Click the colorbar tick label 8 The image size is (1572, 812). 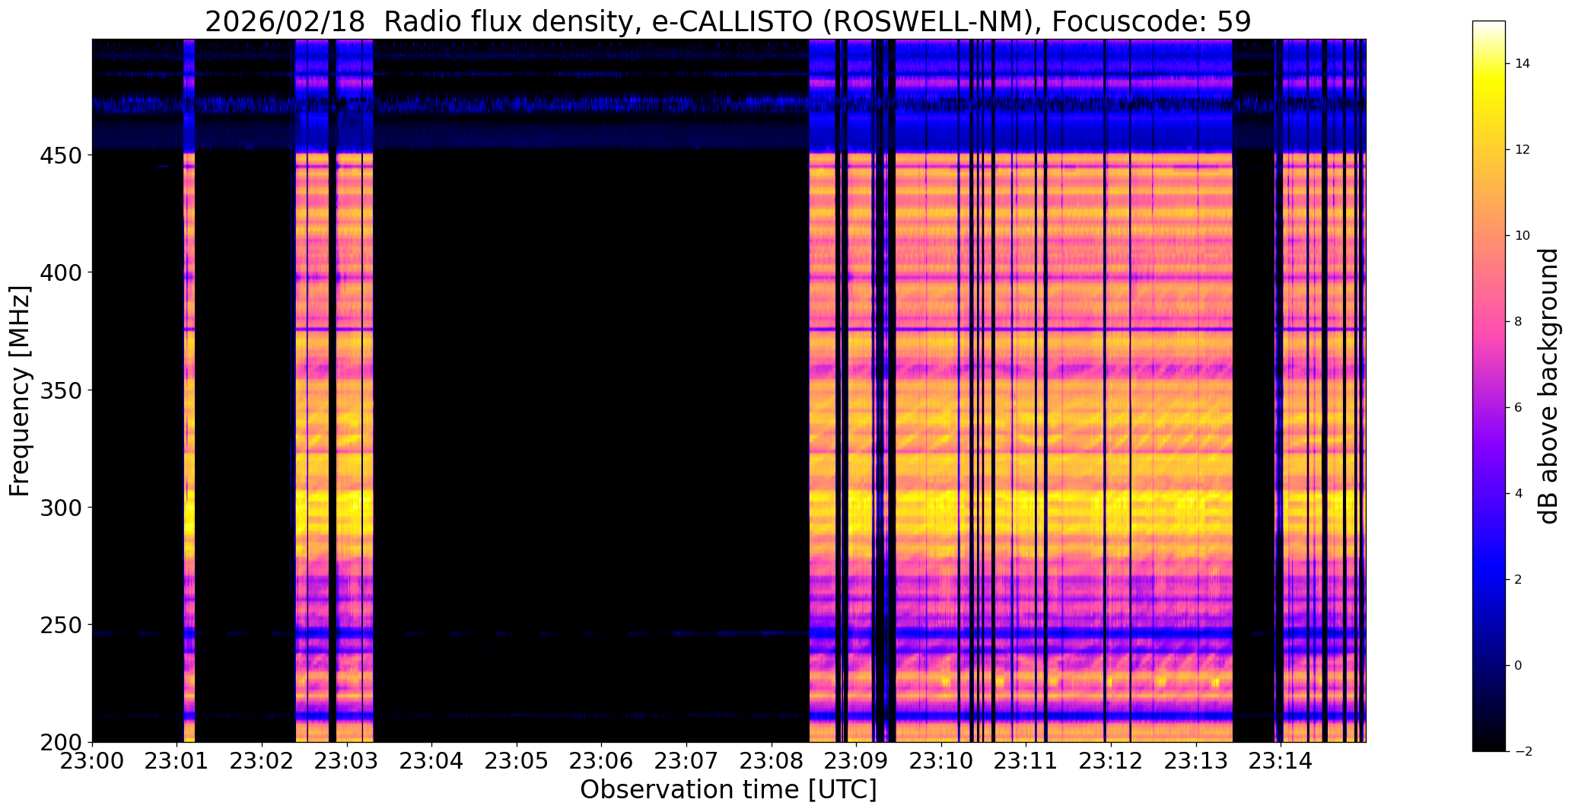[x=1519, y=322]
